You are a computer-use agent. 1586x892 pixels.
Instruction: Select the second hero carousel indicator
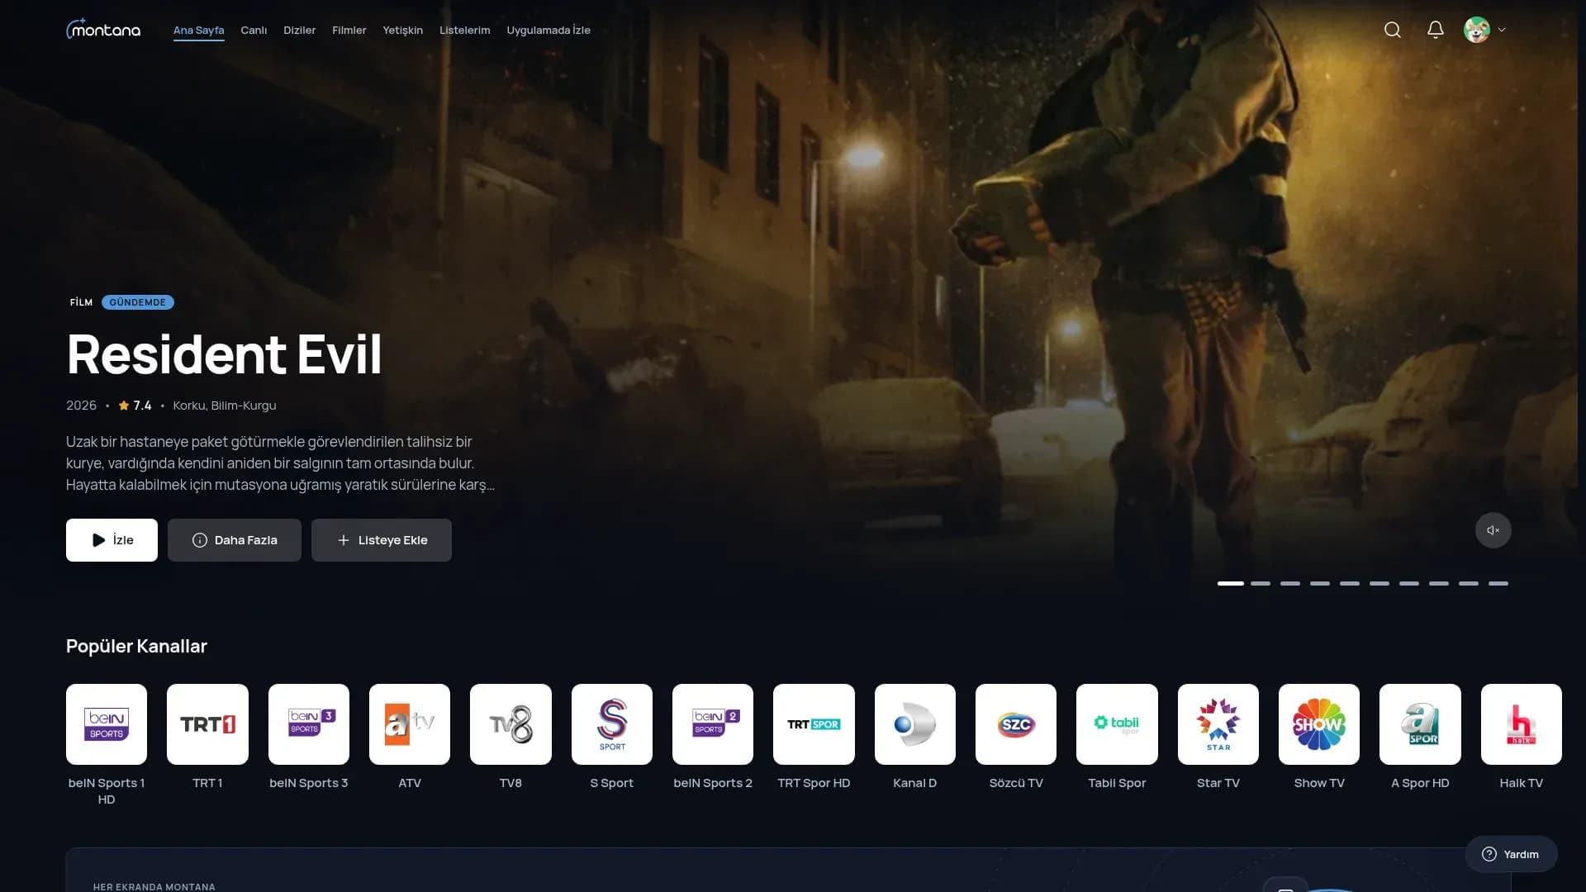[1261, 583]
